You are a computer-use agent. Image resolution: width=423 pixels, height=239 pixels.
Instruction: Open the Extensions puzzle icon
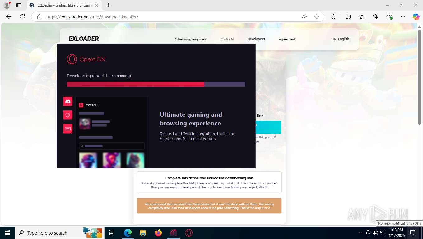[333, 17]
